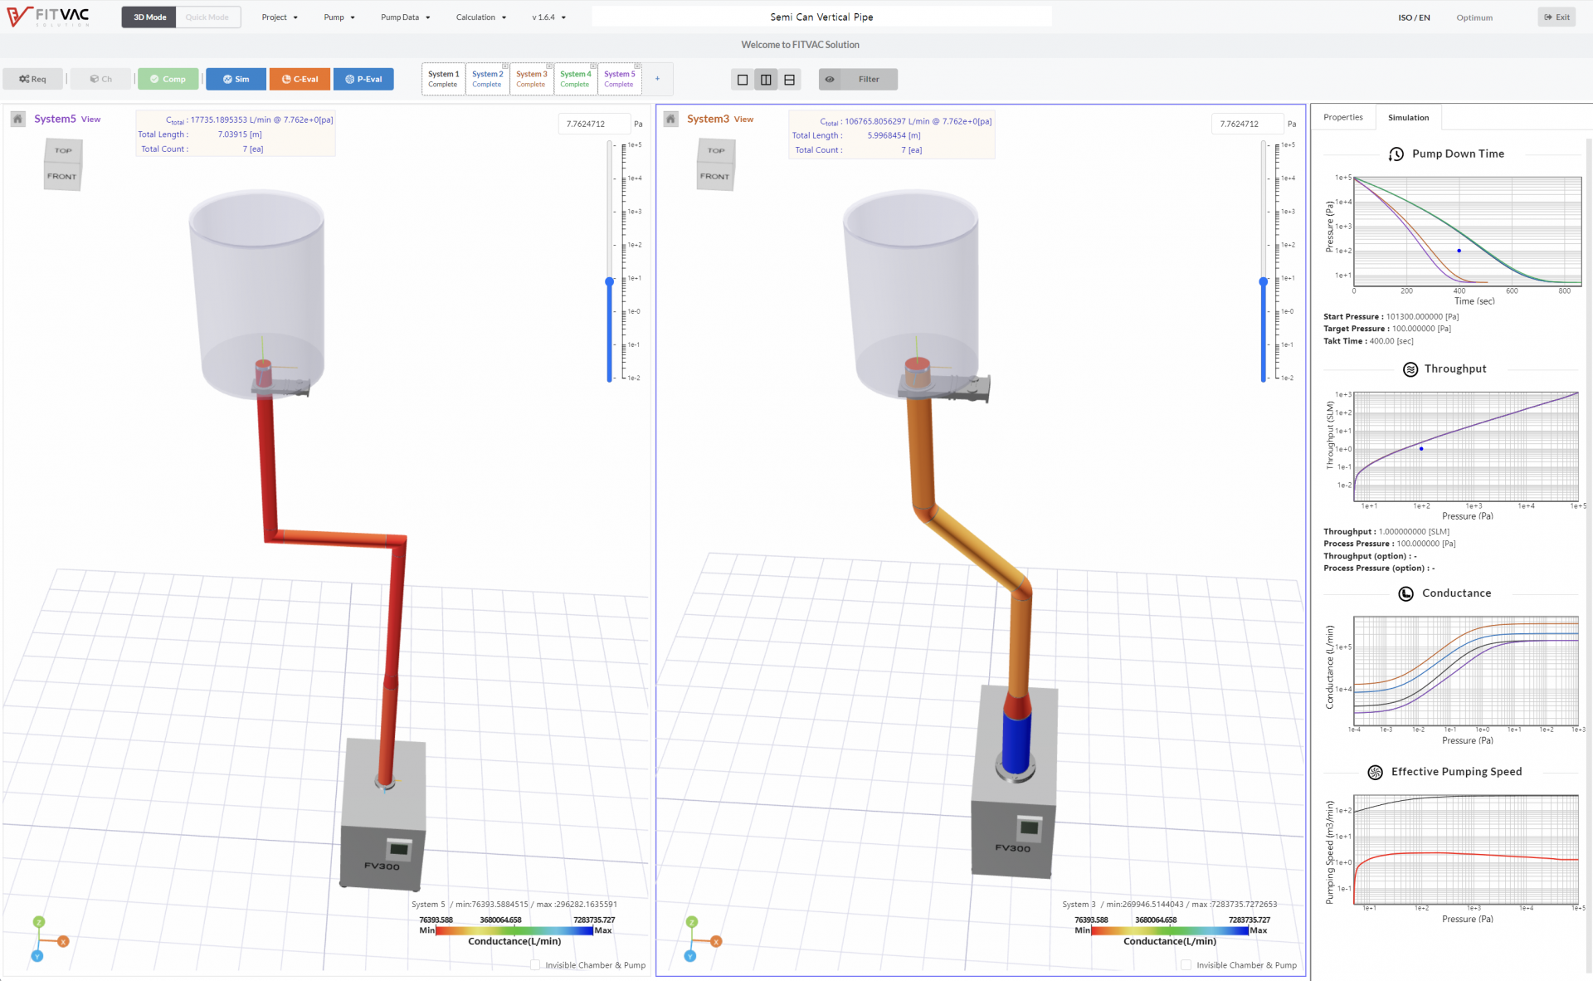This screenshot has width=1593, height=981.
Task: Click the TOP face of left view cube
Action: (x=63, y=151)
